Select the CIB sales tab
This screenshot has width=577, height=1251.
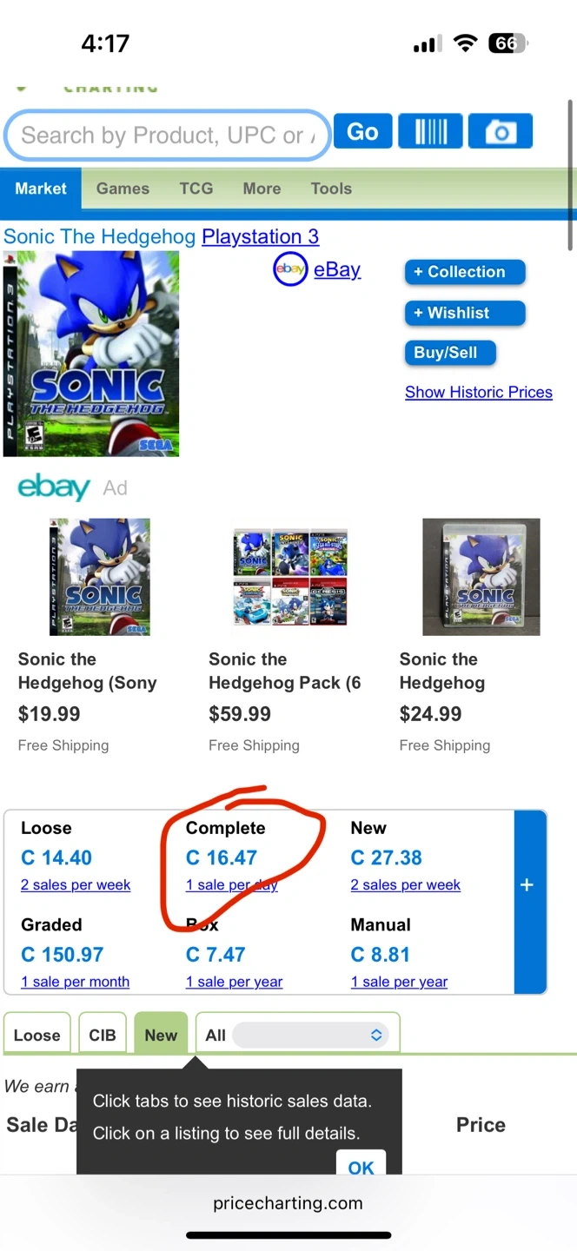[103, 1035]
